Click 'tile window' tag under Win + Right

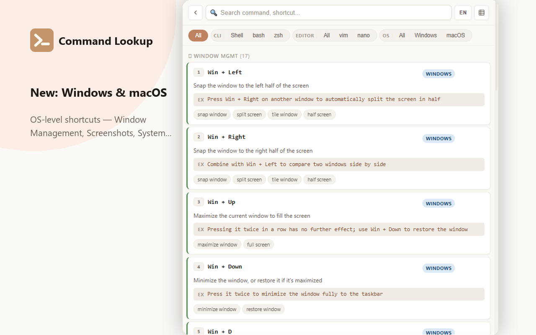coord(285,180)
